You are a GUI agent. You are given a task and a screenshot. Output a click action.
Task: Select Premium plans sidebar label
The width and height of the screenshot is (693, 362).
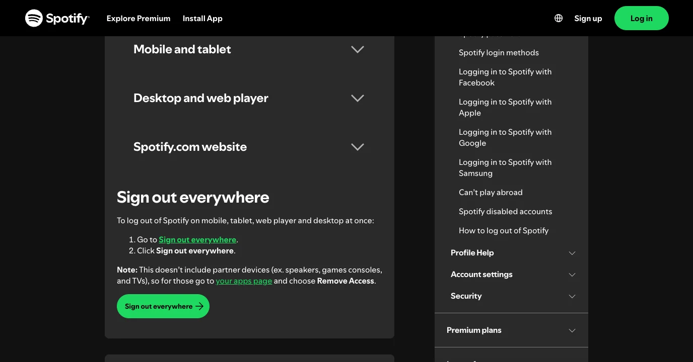474,330
